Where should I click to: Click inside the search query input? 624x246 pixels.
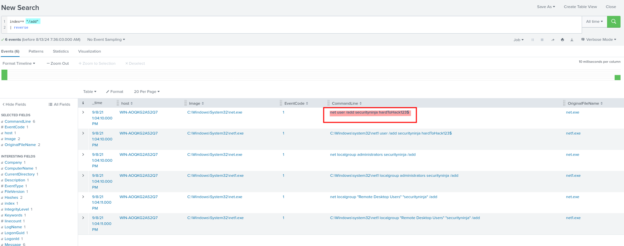(281, 25)
